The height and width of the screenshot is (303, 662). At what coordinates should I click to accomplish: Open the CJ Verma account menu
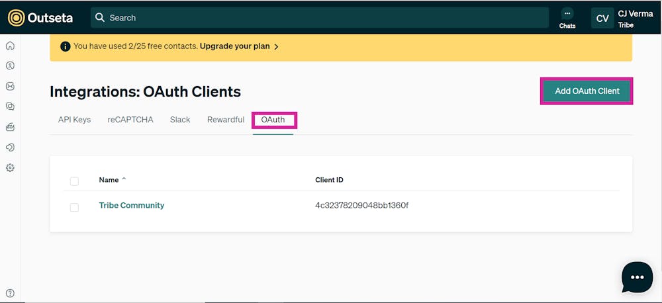coord(623,18)
